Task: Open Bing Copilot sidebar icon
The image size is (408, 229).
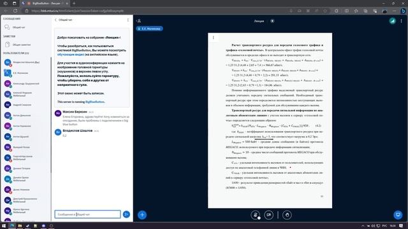Action: tap(403, 11)
